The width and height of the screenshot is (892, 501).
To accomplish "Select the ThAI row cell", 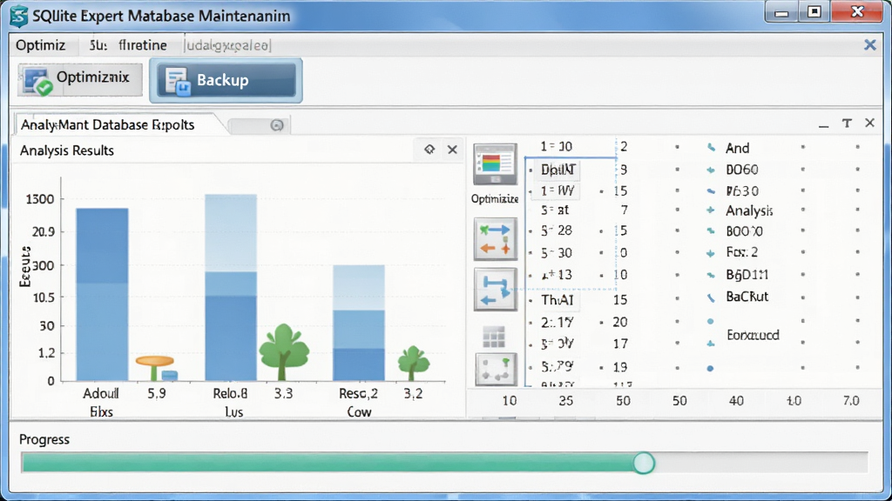I will coord(557,300).
